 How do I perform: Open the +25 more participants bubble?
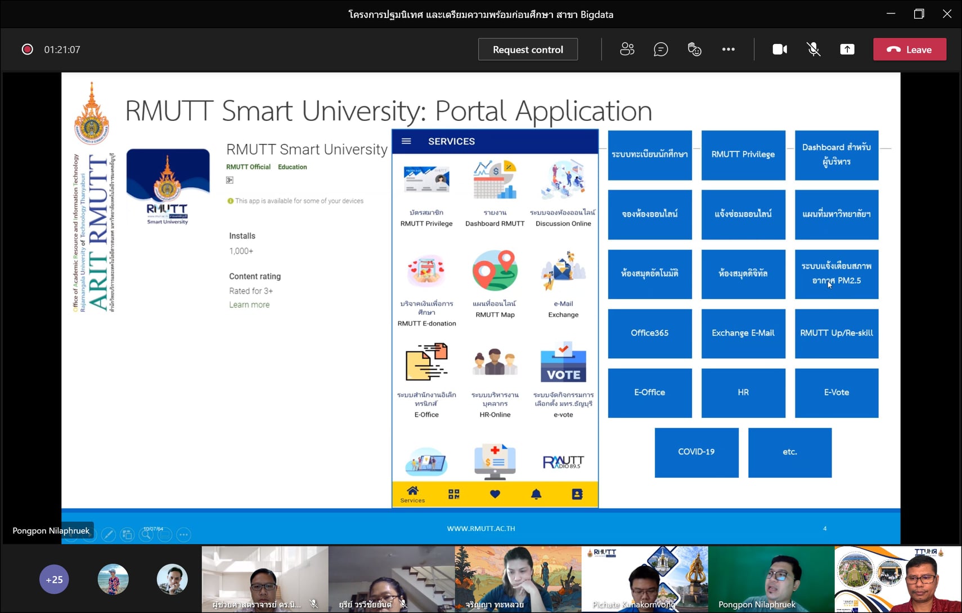tap(54, 579)
